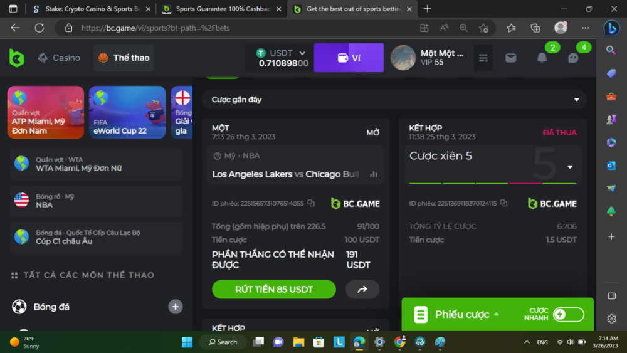
Task: Copy the Cược xiên 5 ticket ID
Action: click(x=503, y=203)
